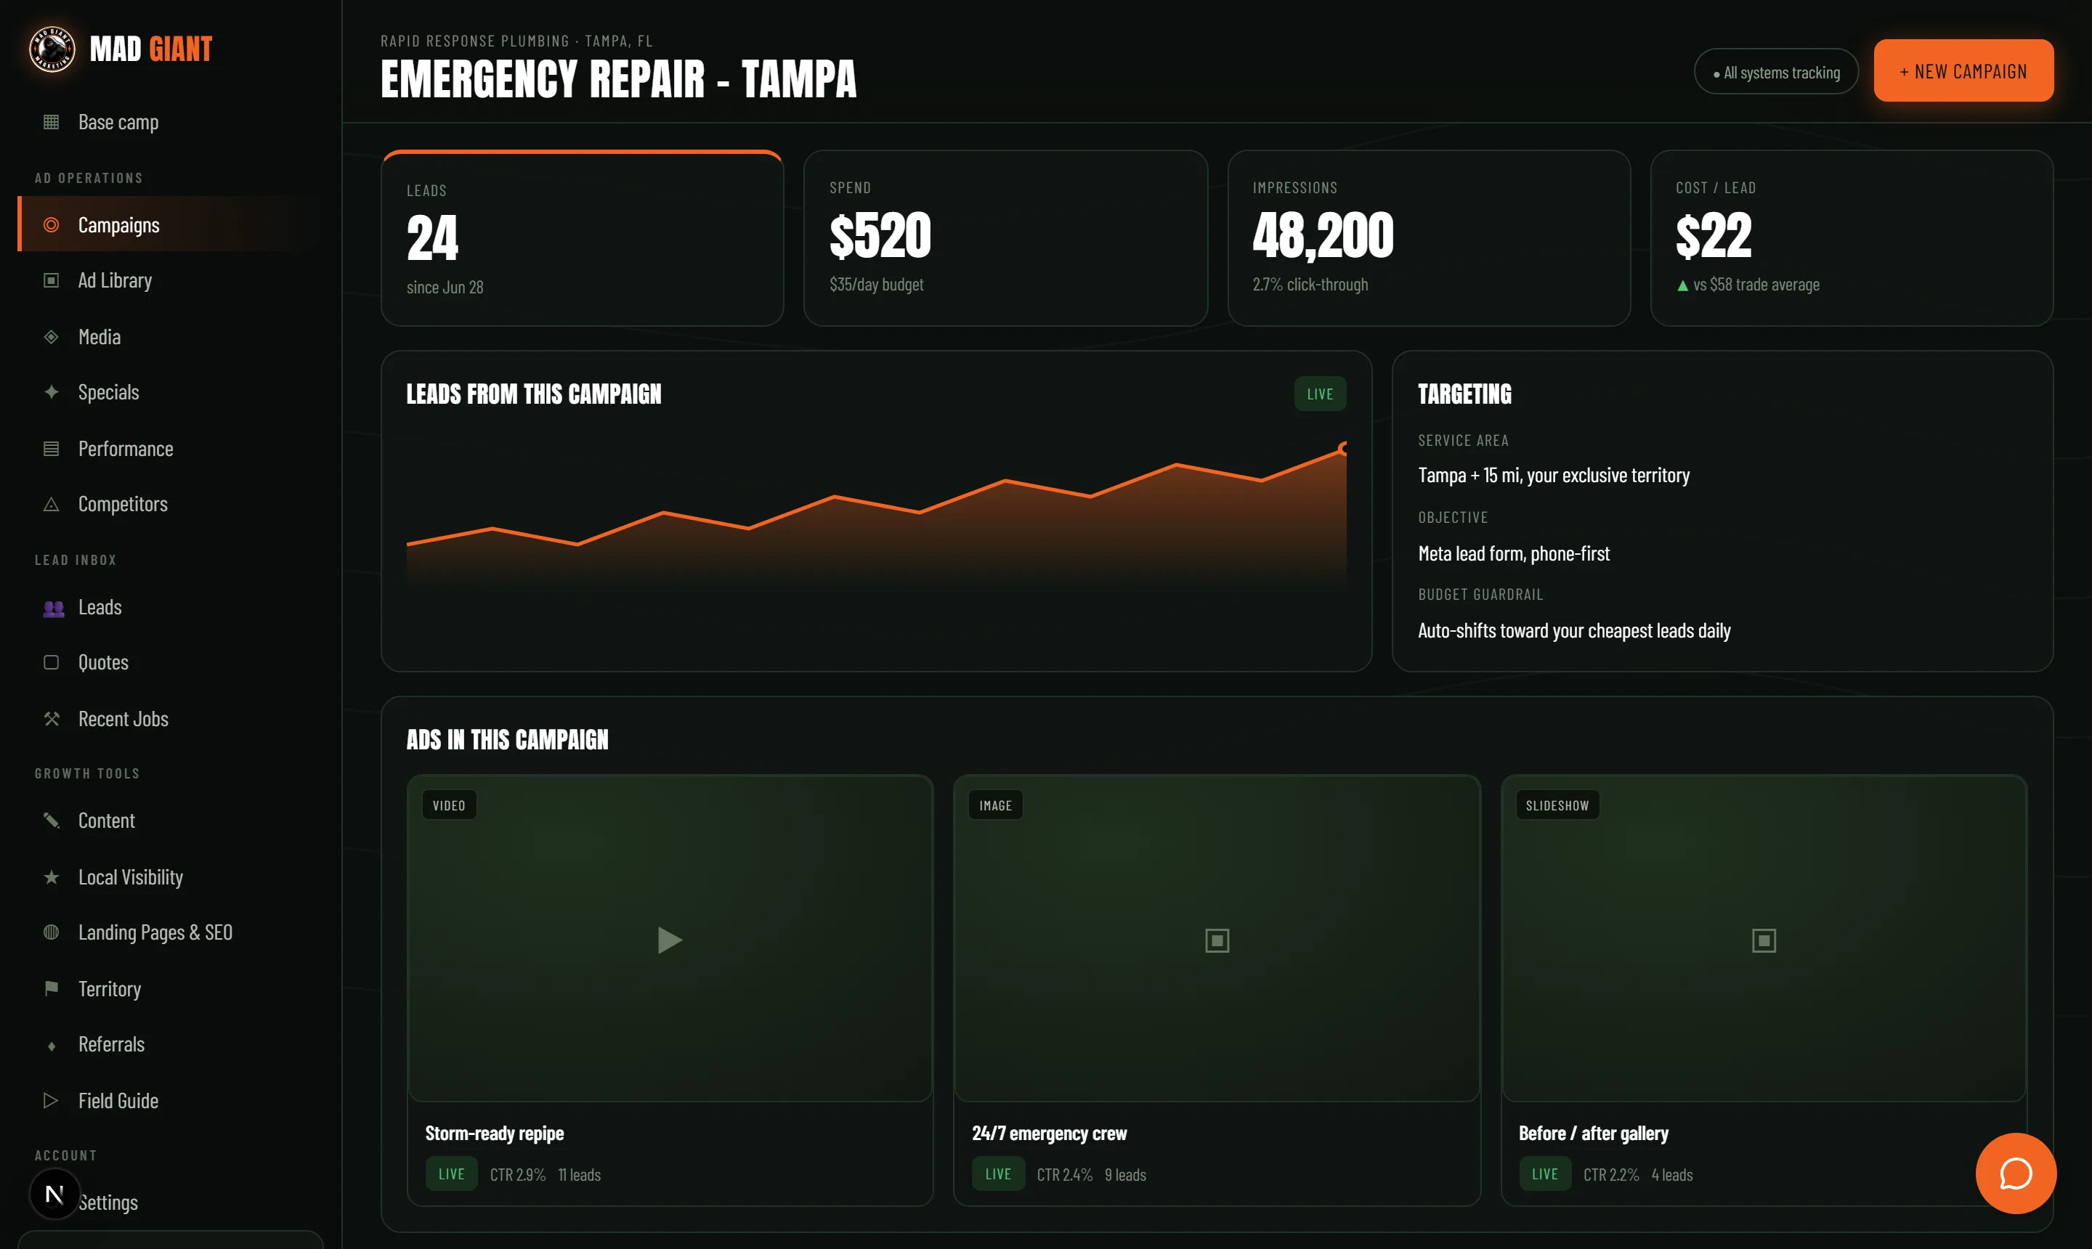Click the Local Visibility star icon
Image resolution: width=2092 pixels, height=1249 pixels.
tap(52, 877)
